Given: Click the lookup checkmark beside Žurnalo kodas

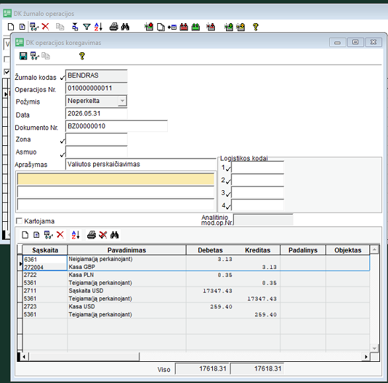Looking at the screenshot, I should pyautogui.click(x=62, y=78).
